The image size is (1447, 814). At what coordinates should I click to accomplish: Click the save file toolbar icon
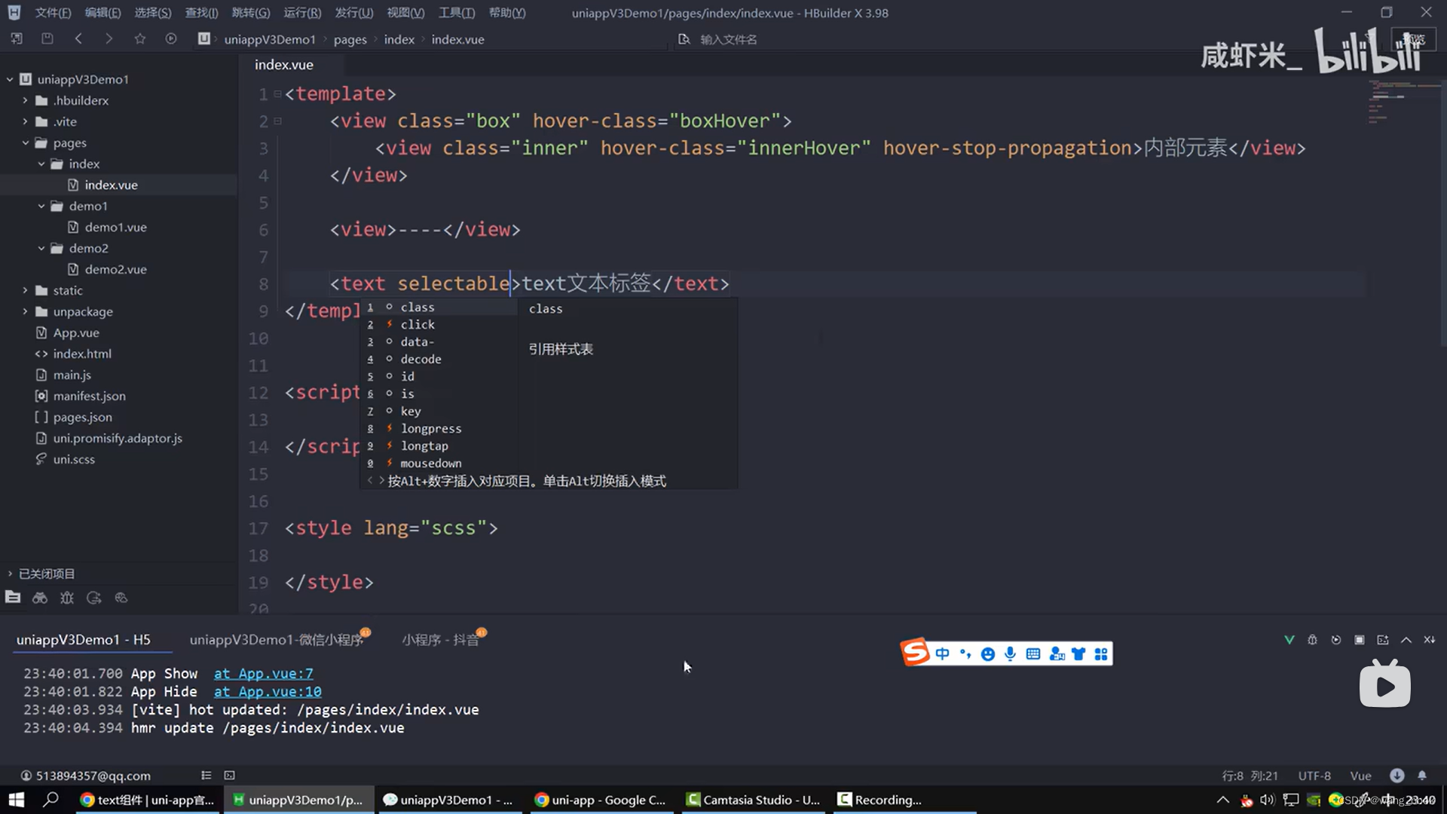[x=47, y=38]
